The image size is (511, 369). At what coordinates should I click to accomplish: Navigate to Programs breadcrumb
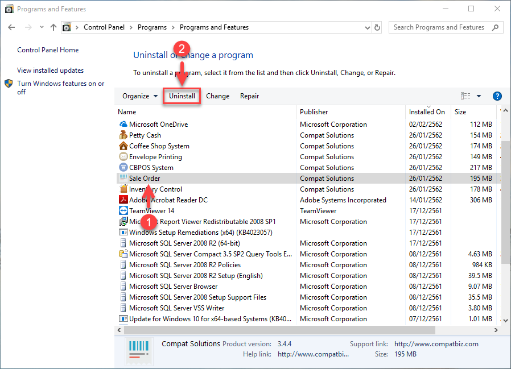coord(152,27)
